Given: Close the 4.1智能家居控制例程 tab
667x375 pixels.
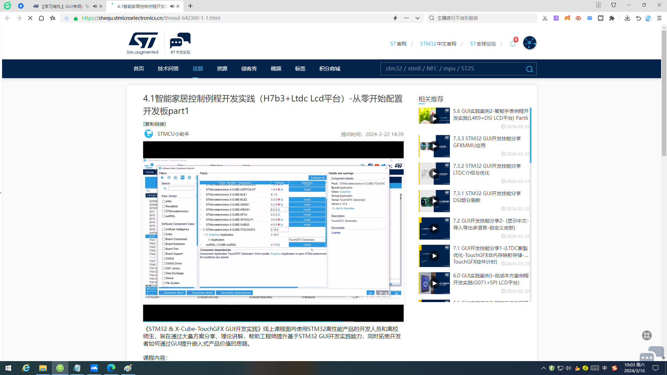Looking at the screenshot, I should click(178, 6).
